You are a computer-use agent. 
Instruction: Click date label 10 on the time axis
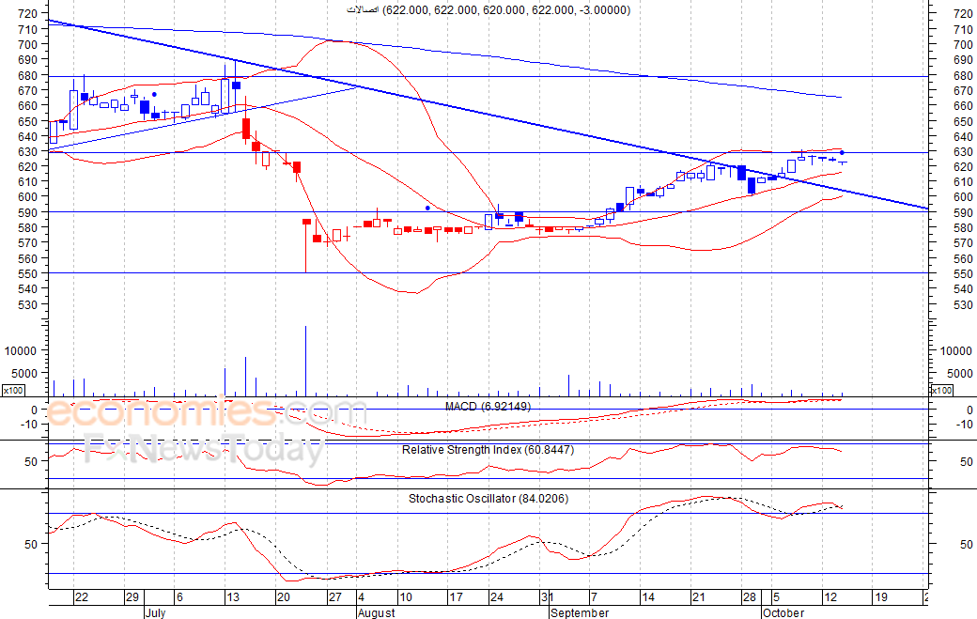tap(406, 597)
